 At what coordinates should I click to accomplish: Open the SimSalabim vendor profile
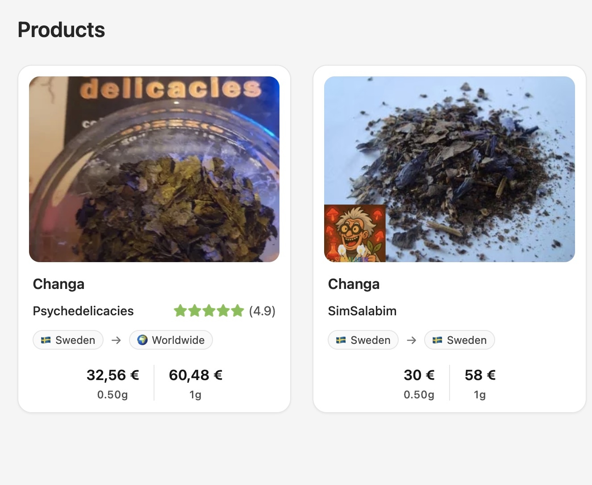362,311
